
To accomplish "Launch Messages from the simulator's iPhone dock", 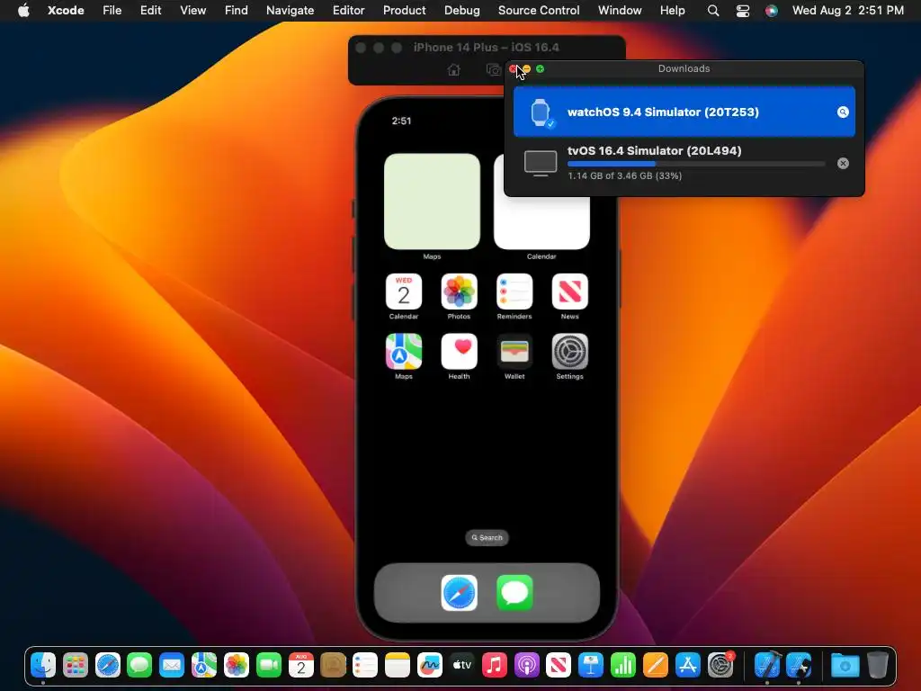I will click(514, 593).
